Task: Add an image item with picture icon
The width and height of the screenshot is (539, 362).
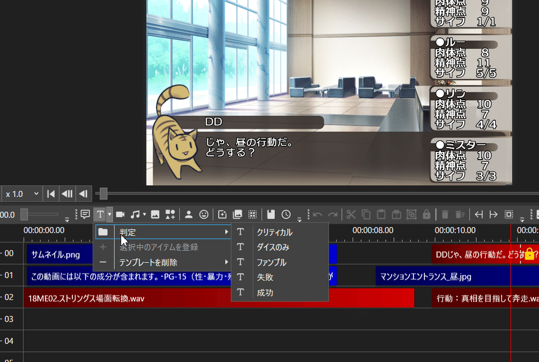Action: [x=155, y=214]
